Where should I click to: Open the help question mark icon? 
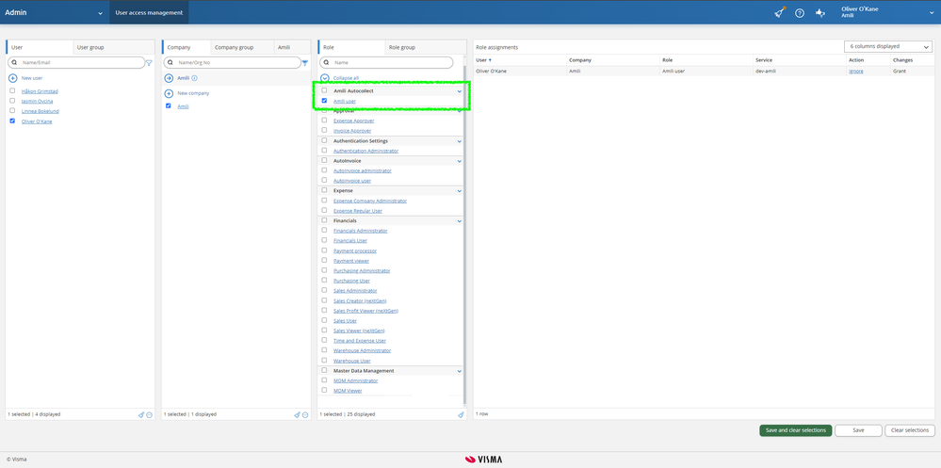pyautogui.click(x=800, y=13)
